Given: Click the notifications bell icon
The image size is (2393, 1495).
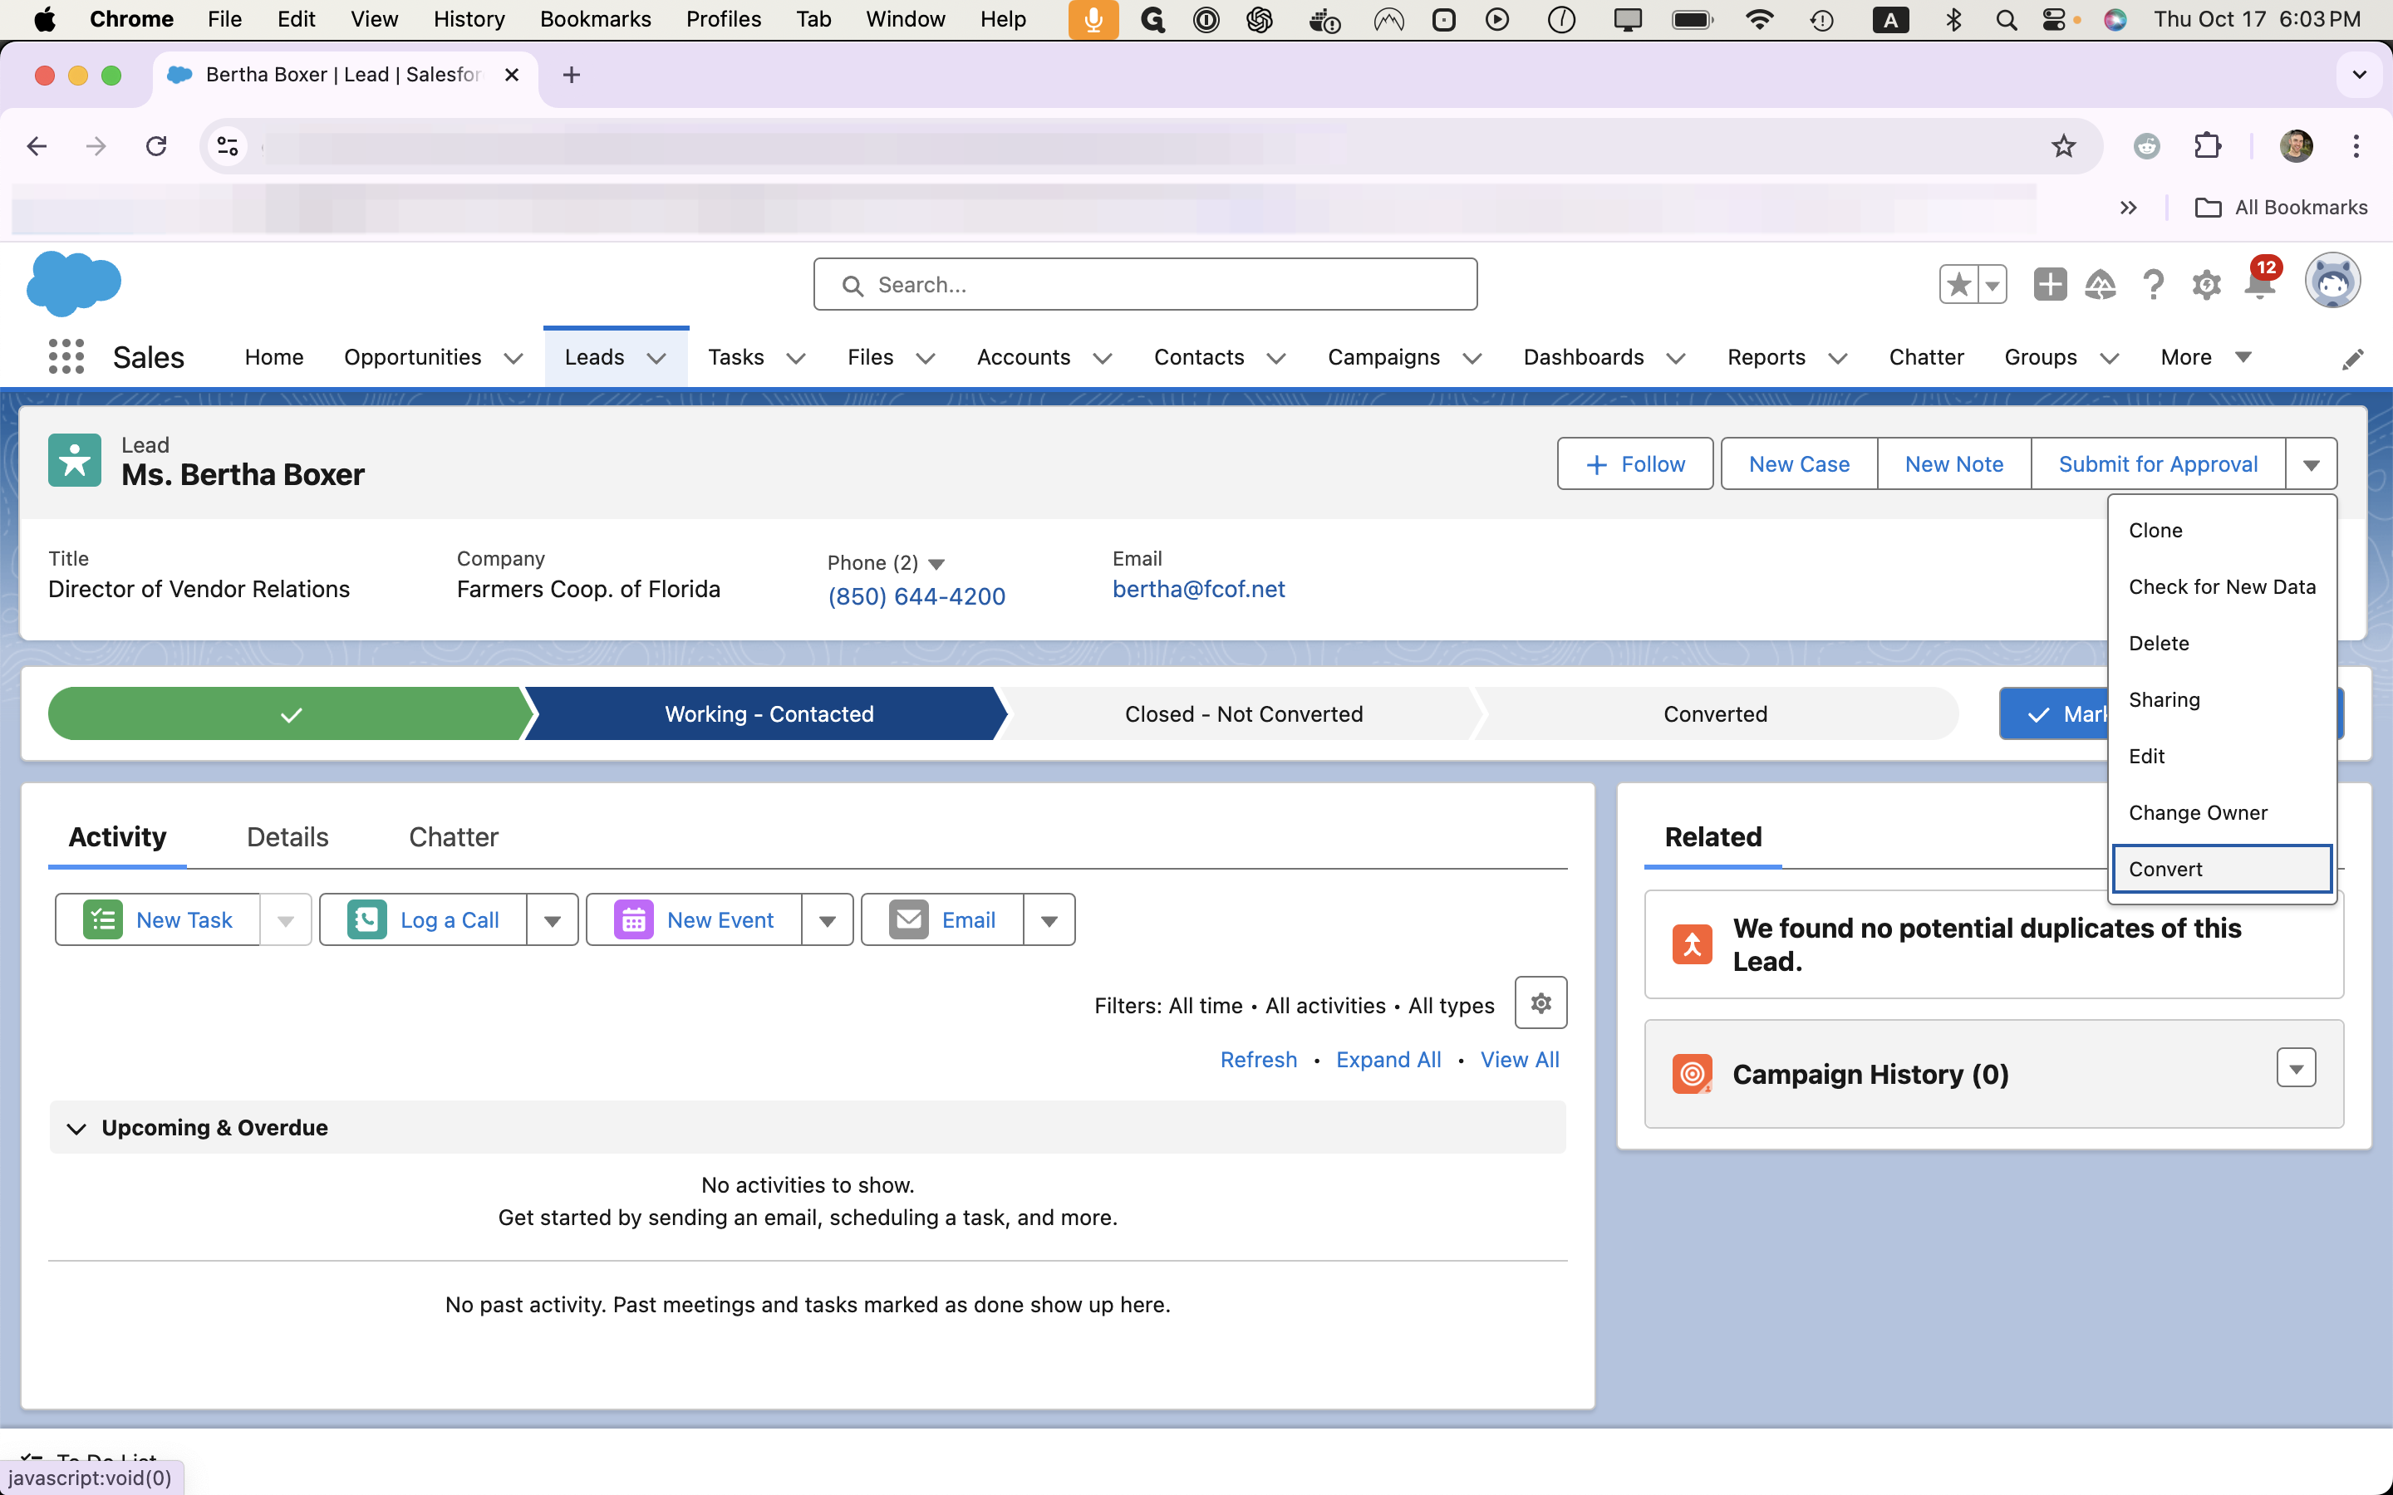Looking at the screenshot, I should [2260, 284].
